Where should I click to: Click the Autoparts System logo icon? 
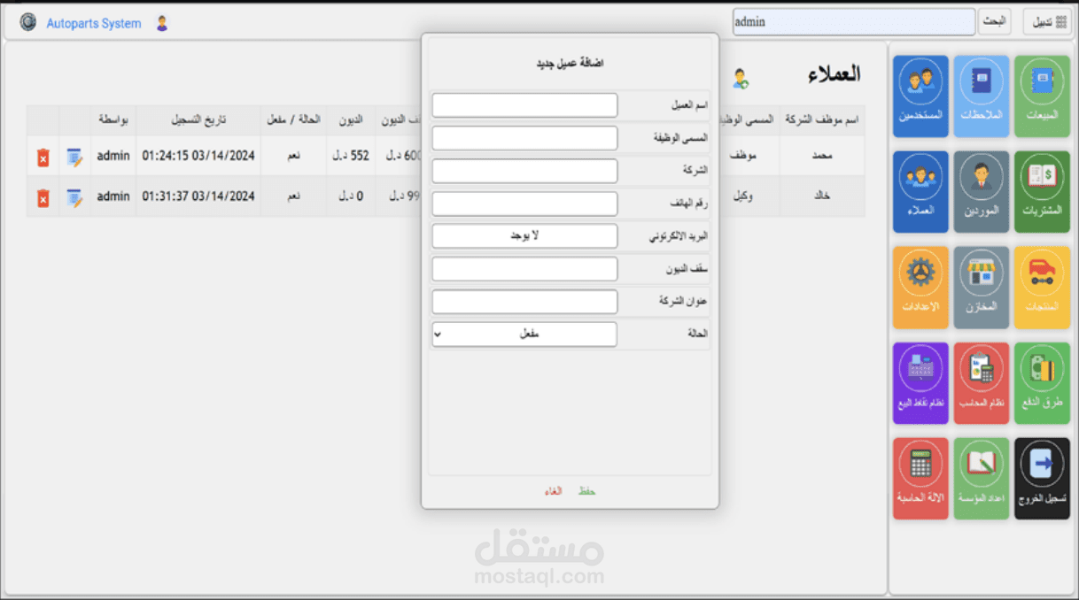pyautogui.click(x=28, y=22)
